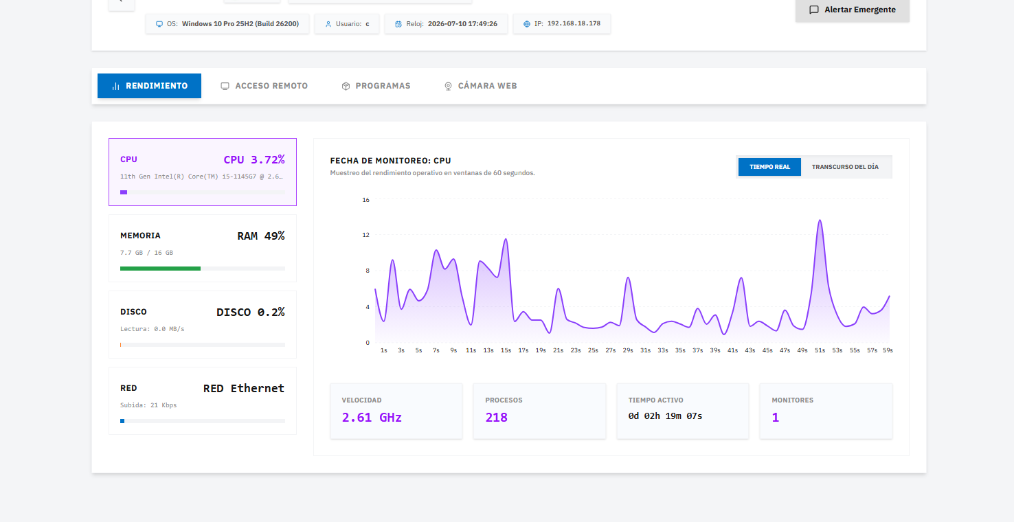The width and height of the screenshot is (1014, 522).
Task: Open the Cámara Web tab
Action: tap(480, 86)
